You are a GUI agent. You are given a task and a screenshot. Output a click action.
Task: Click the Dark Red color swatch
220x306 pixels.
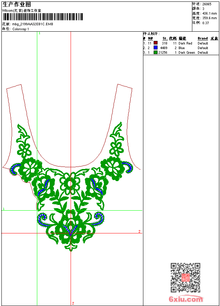point(155,43)
